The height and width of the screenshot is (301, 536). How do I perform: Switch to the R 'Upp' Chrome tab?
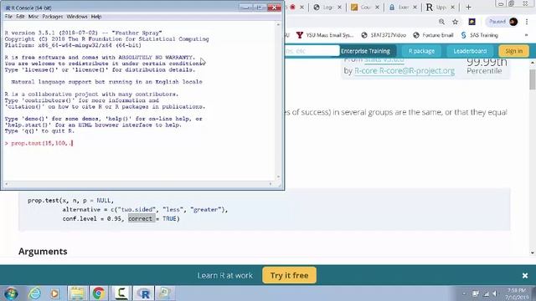(x=436, y=8)
